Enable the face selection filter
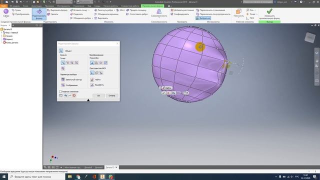320x180 pixels. (72, 62)
